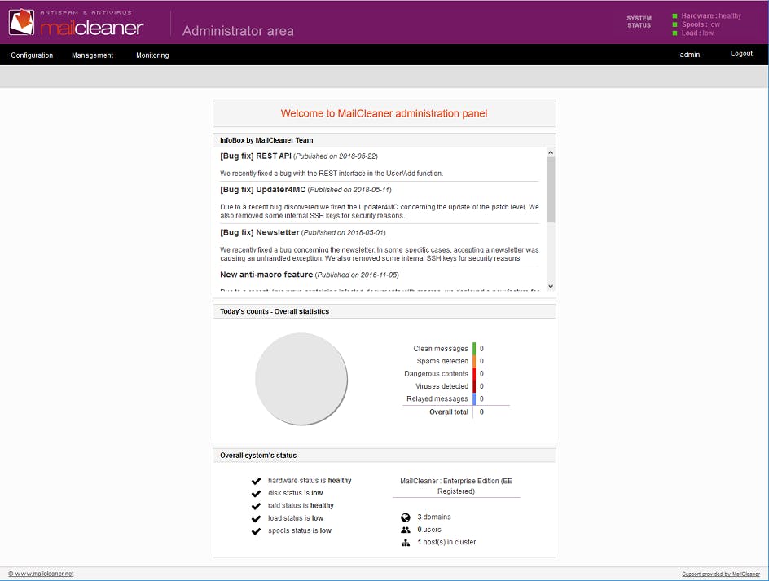Click the checkmark beside hardware status
769x581 pixels.
[x=256, y=481]
